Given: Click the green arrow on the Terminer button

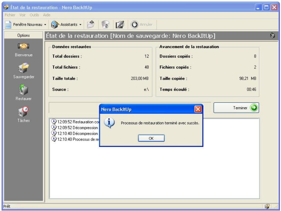Looking at the screenshot, I should [254, 108].
